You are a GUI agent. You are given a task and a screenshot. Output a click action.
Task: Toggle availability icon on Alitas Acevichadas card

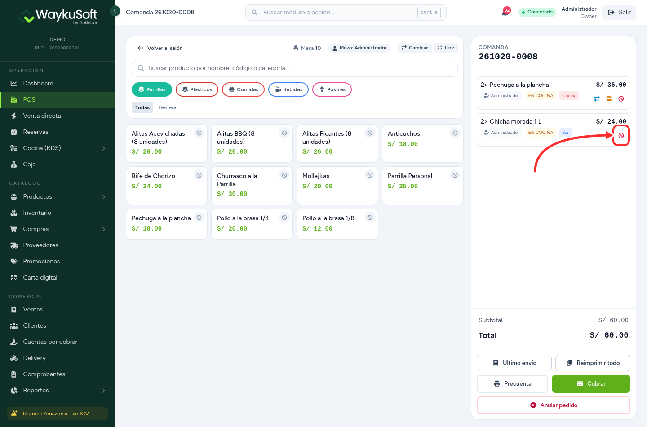(x=199, y=133)
